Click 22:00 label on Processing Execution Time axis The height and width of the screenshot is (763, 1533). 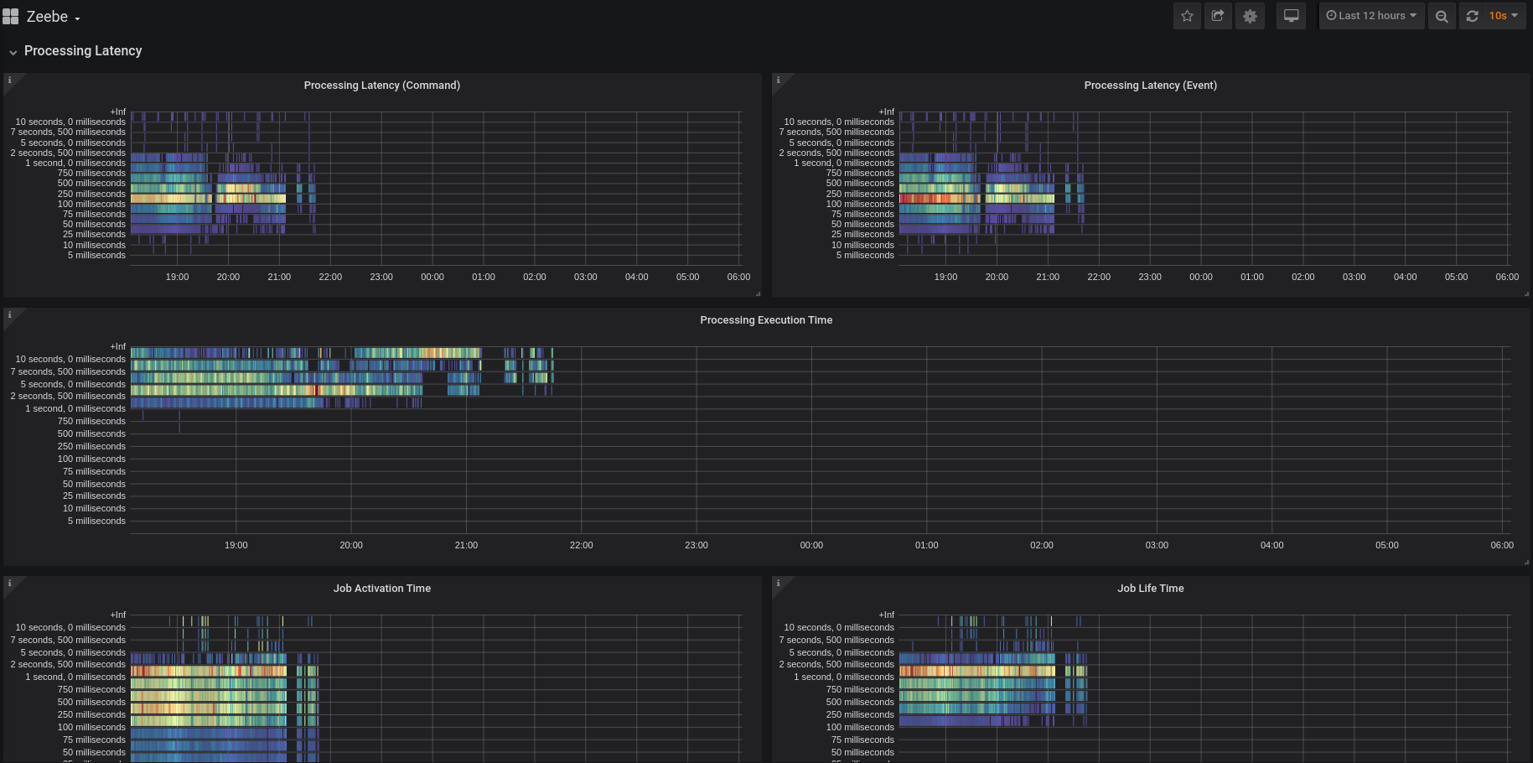[x=581, y=545]
